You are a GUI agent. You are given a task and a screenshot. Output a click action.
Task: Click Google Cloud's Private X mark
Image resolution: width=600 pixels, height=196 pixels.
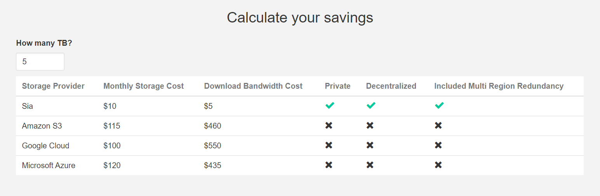point(329,145)
